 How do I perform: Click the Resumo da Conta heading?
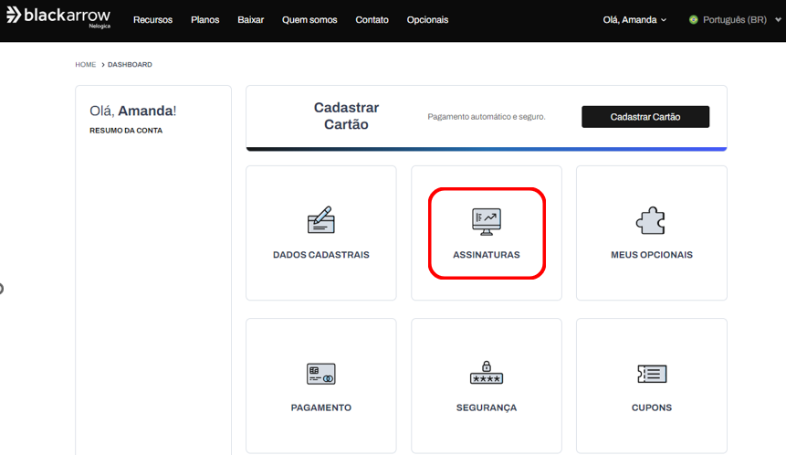tap(126, 131)
